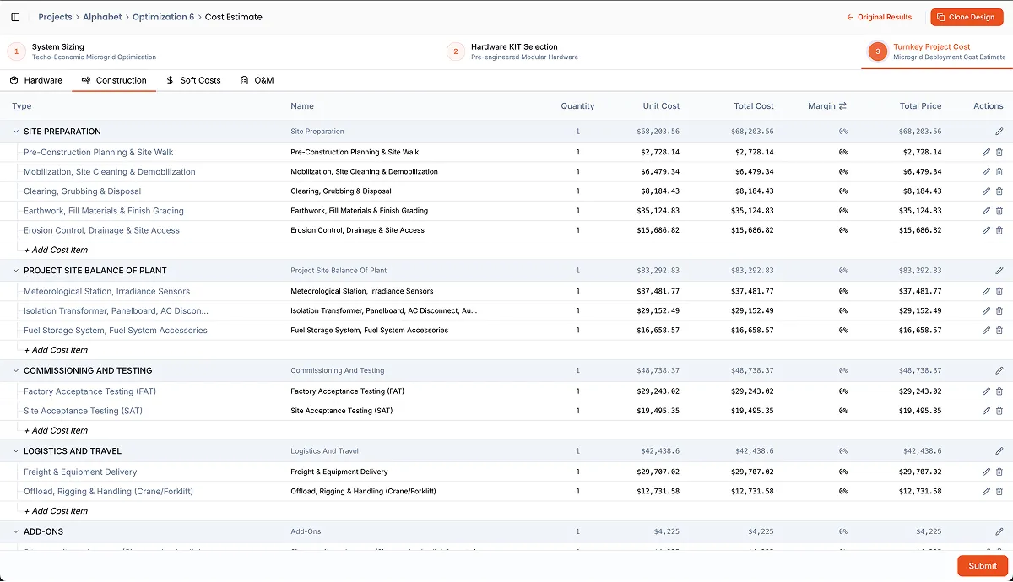
Task: Click the Quantity column header
Action: tap(577, 106)
